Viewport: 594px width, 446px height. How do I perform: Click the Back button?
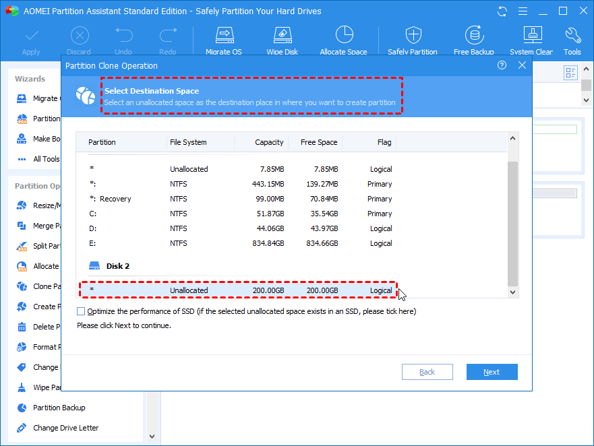click(427, 372)
